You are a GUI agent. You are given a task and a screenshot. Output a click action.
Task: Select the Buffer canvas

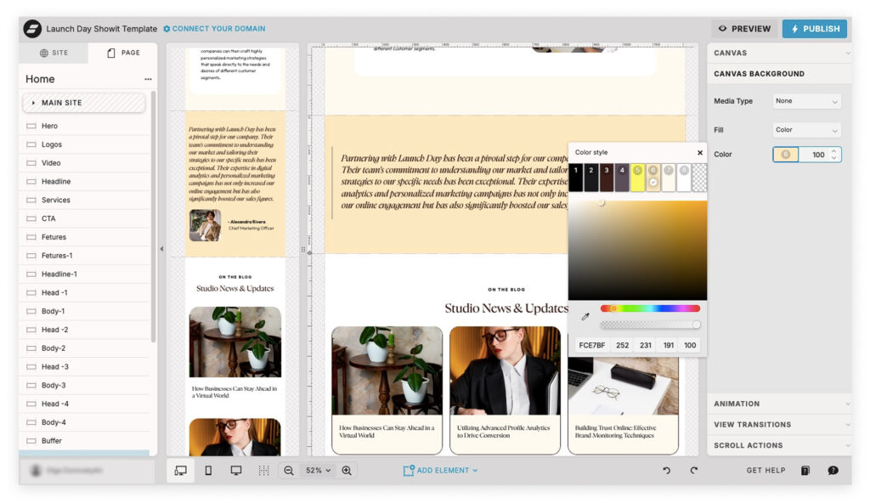click(x=86, y=441)
